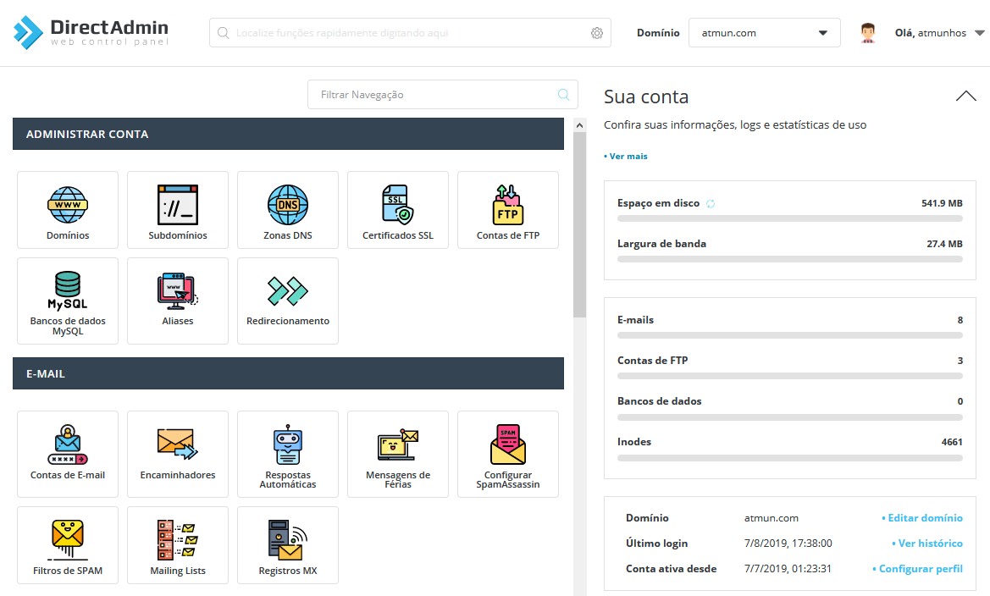Click the Espaço em disco label
The image size is (990, 596).
coord(659,203)
